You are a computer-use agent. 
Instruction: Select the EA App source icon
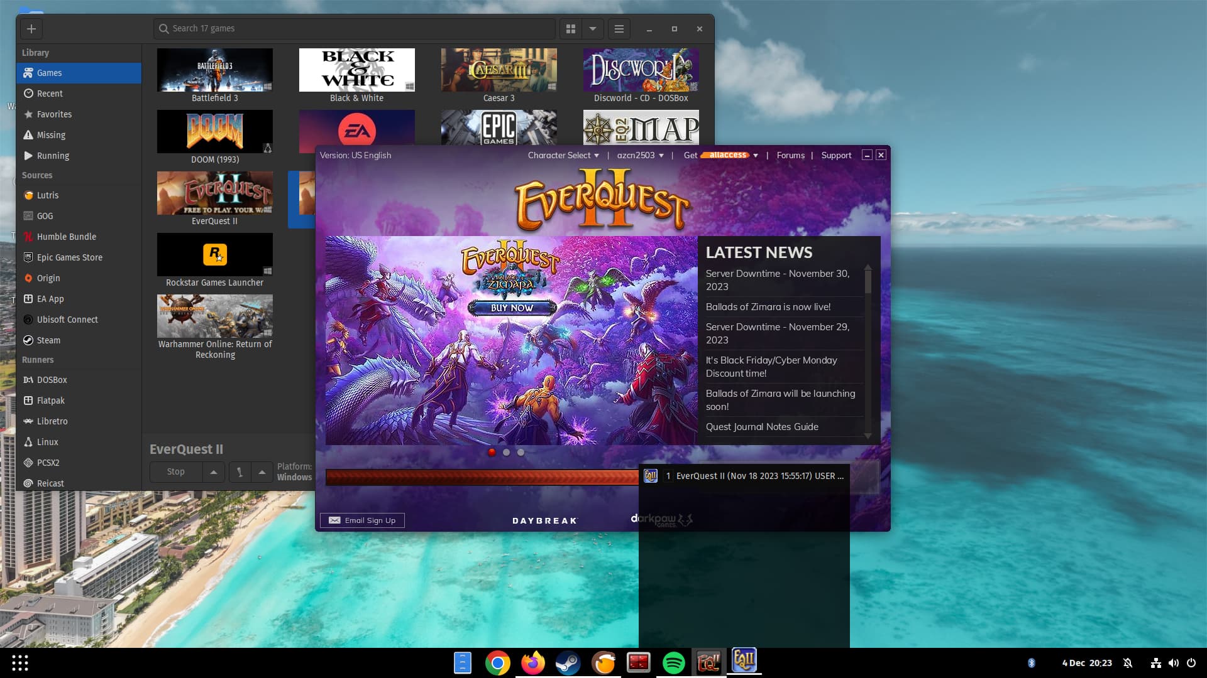(x=28, y=299)
